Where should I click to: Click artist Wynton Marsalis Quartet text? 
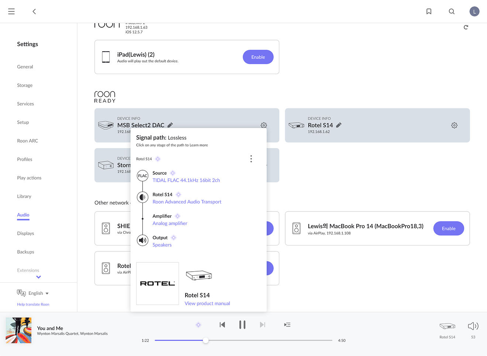click(58, 334)
